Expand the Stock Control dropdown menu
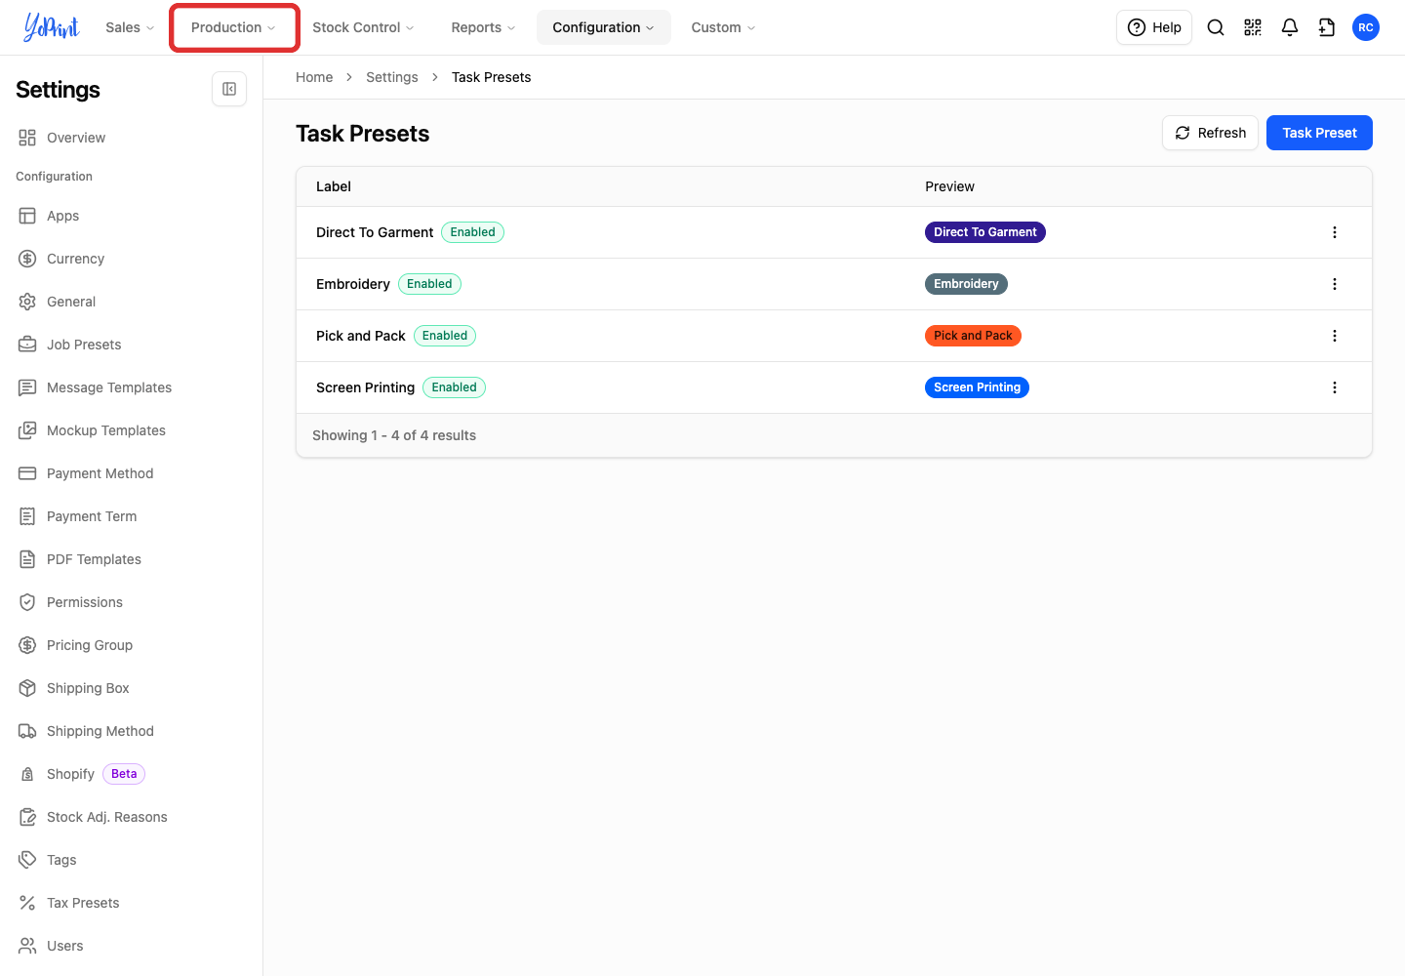 coord(364,27)
